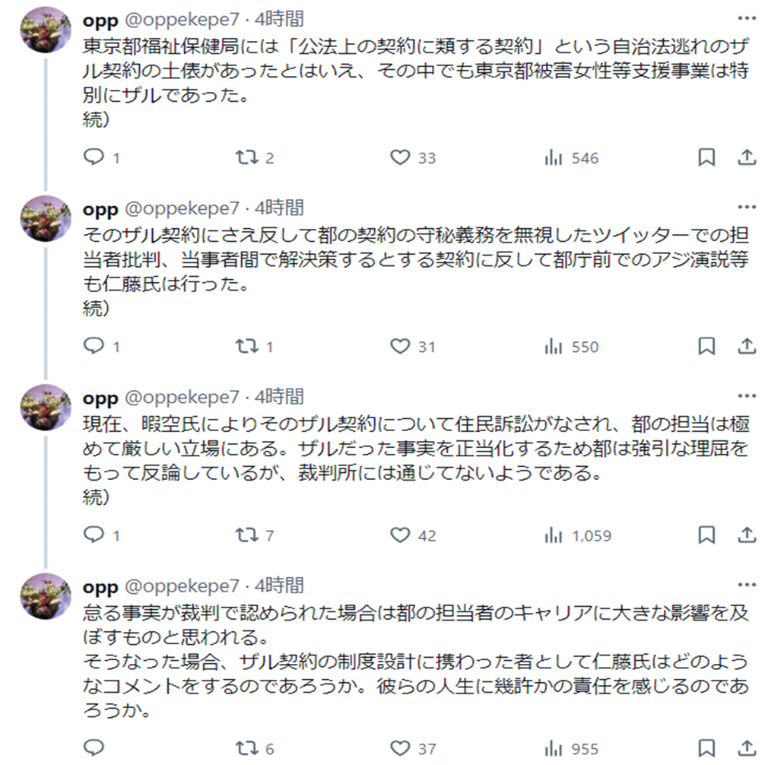
Task: Share the first tweet
Action: pyautogui.click(x=747, y=158)
